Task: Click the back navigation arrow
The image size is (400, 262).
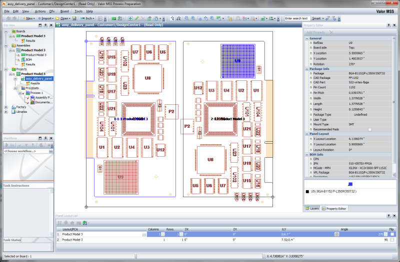Action: (8, 18)
